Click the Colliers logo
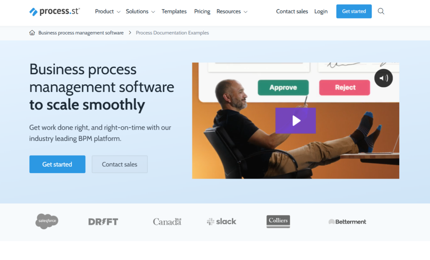 click(x=278, y=221)
